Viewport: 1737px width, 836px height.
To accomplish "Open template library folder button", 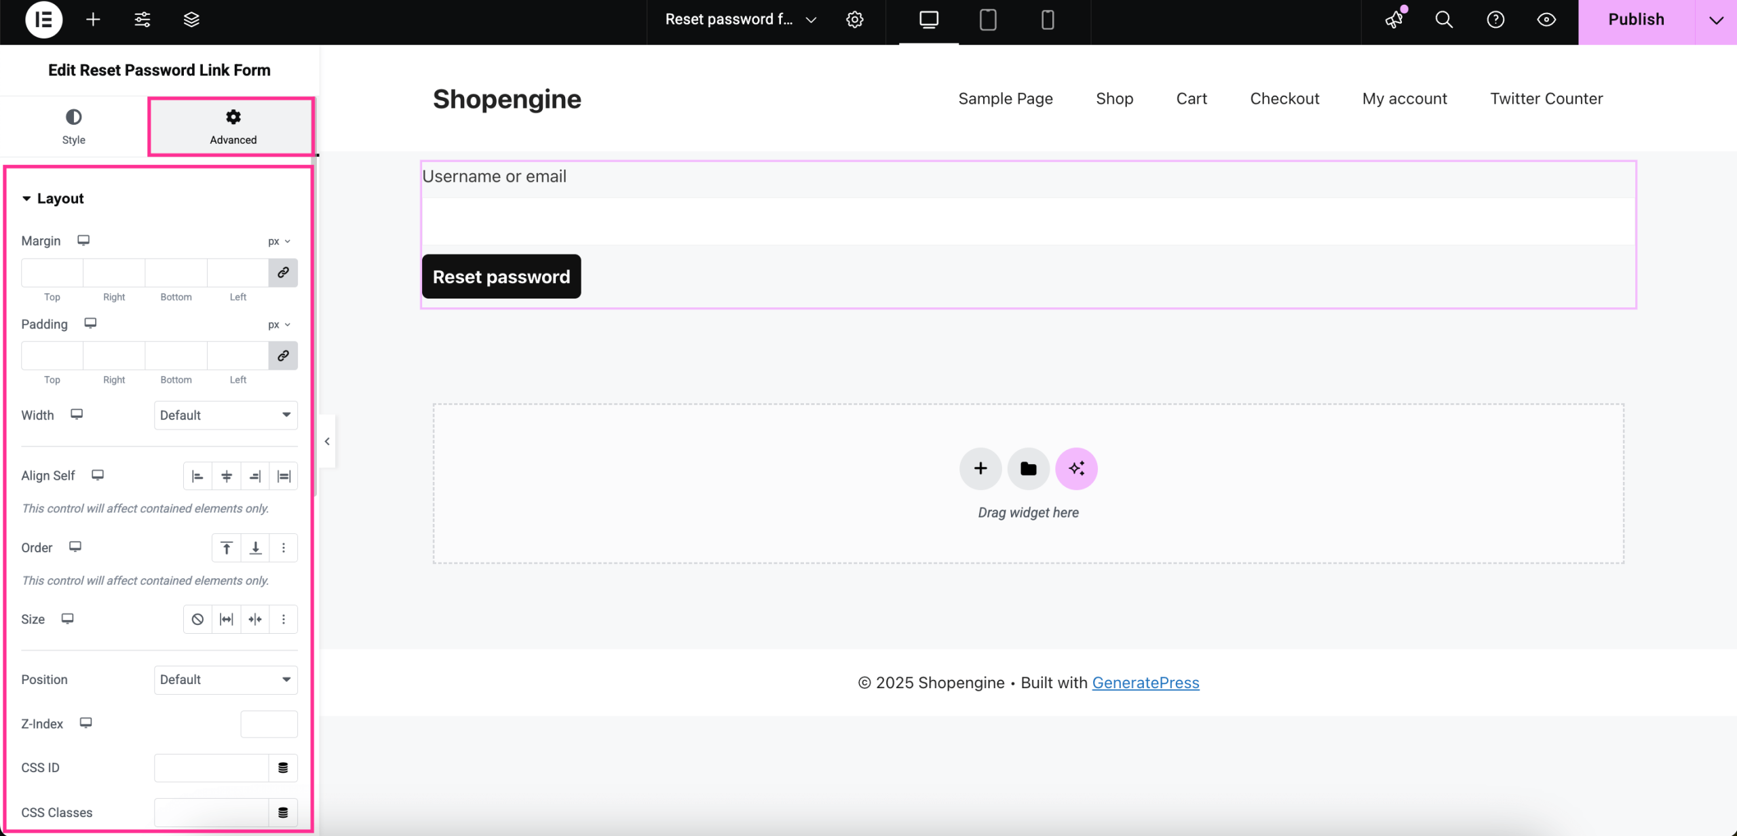I will [1028, 468].
